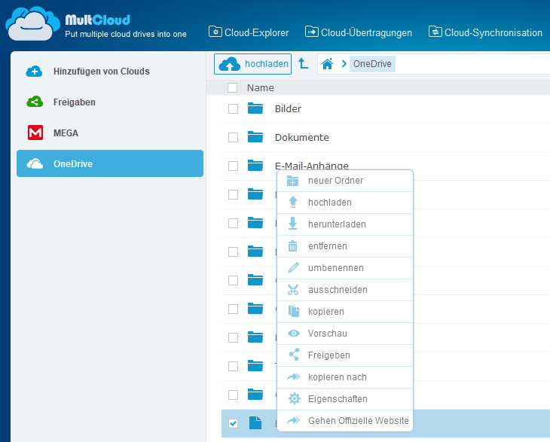Screen dimensions: 550x442
Task: Check the E-Mail-Anhänge folder checkbox
Action: 233,166
